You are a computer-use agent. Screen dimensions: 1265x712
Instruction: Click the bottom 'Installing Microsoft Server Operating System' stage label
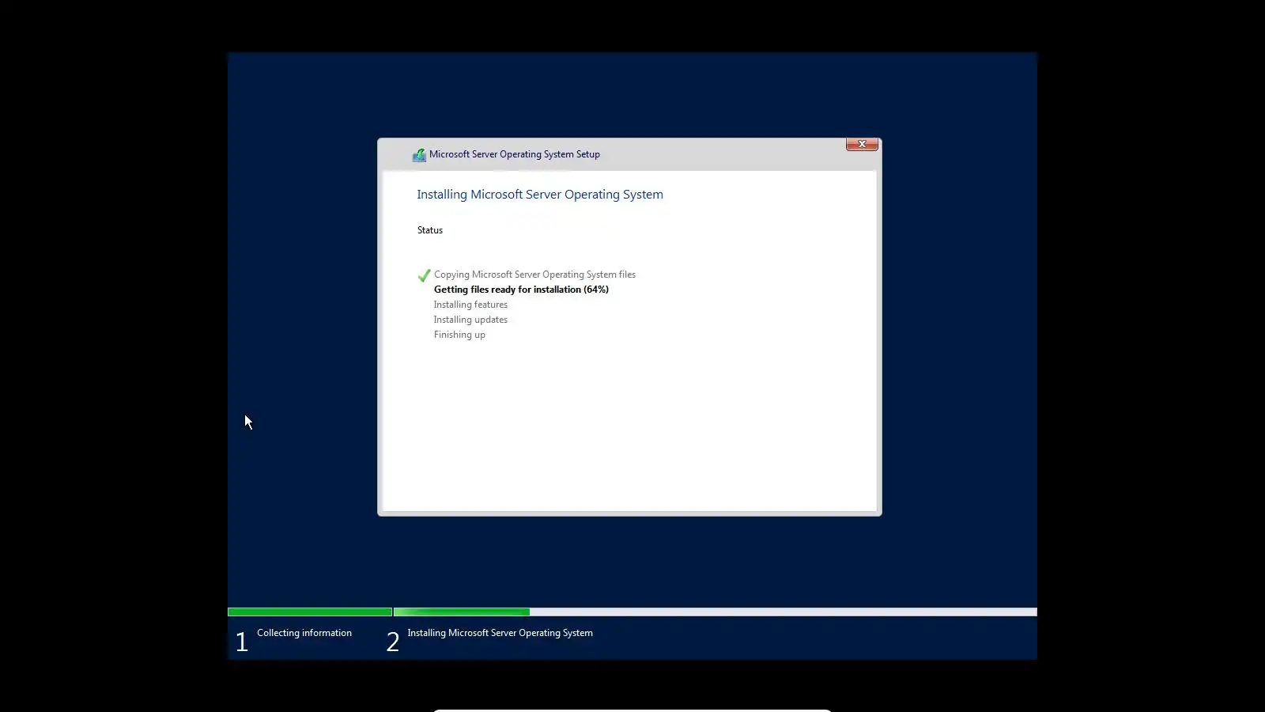click(x=500, y=633)
